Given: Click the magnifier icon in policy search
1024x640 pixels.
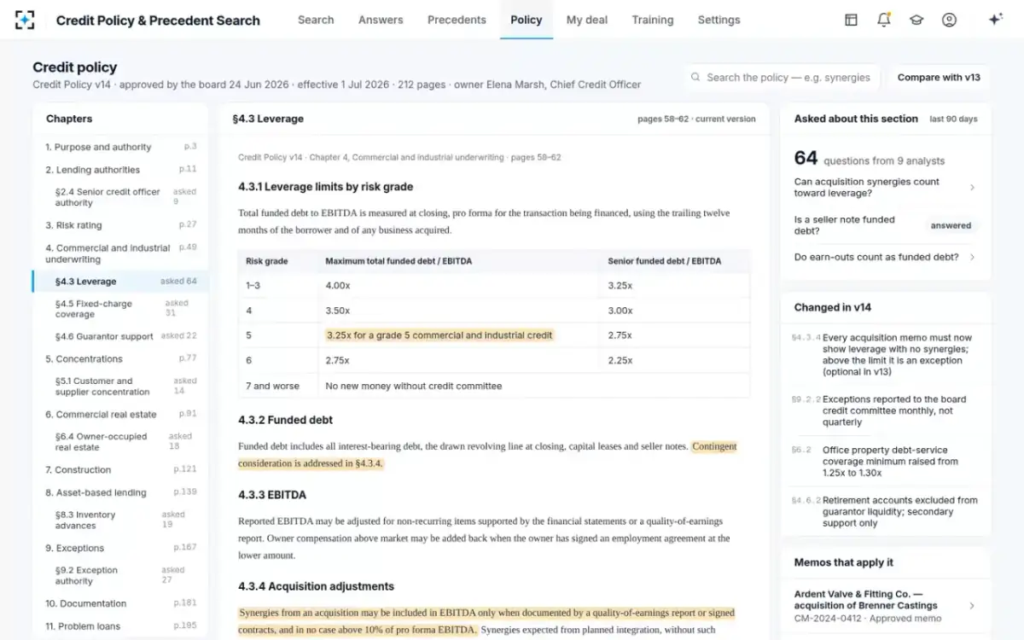Looking at the screenshot, I should [695, 77].
